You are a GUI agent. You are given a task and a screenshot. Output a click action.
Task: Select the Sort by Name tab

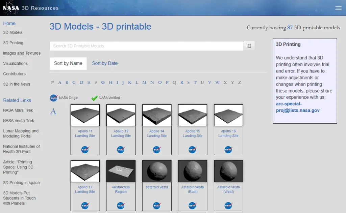tap(68, 63)
